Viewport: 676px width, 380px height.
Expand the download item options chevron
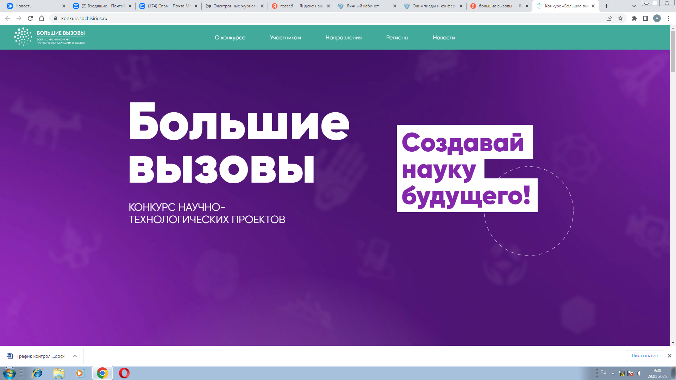click(75, 356)
